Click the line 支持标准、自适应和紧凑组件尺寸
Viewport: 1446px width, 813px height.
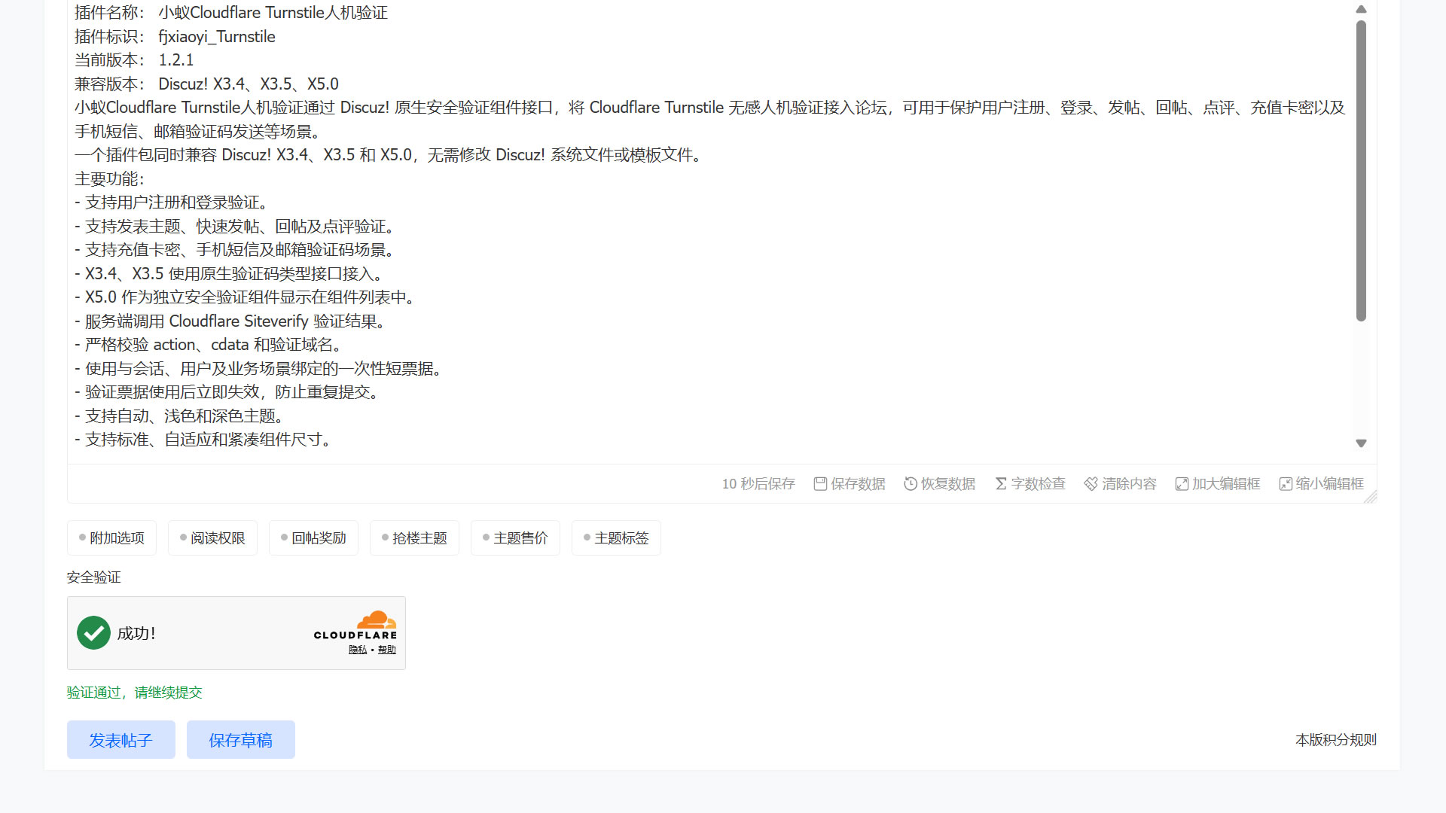point(203,440)
